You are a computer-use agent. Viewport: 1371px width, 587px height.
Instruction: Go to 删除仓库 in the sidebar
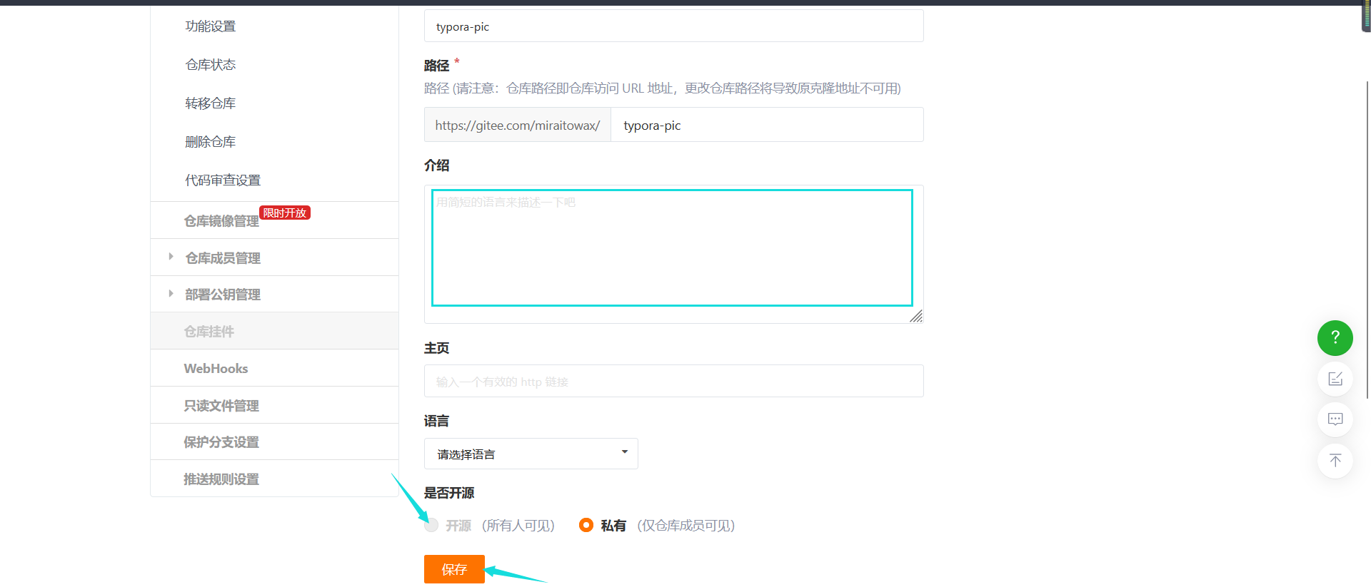tap(211, 142)
